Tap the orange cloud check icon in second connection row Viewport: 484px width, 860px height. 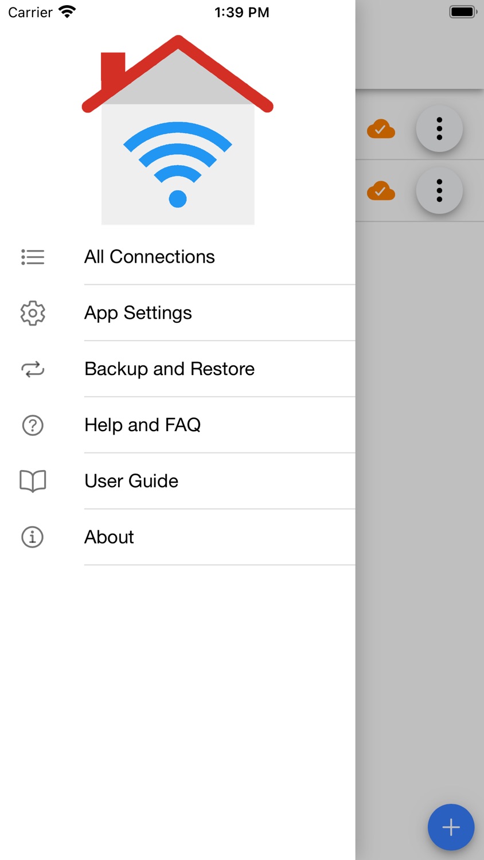pos(381,190)
